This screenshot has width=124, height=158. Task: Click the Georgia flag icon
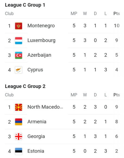pos(18,137)
